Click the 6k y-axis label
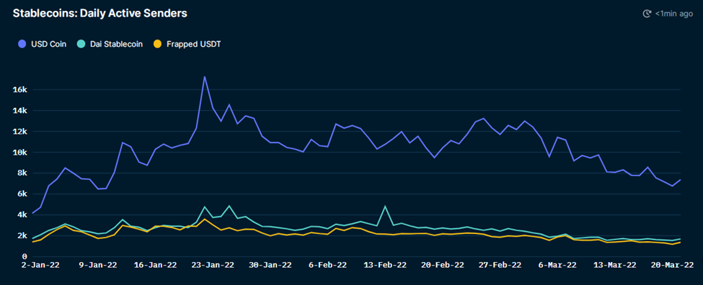 coord(23,194)
